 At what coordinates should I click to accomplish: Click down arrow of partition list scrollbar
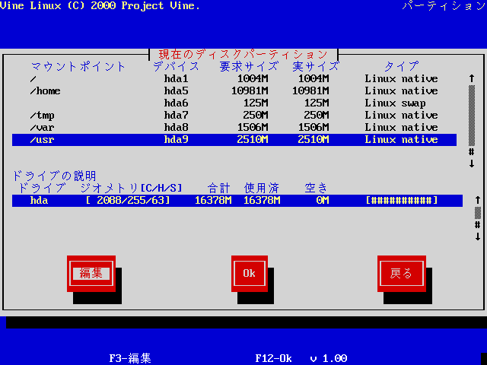point(472,164)
